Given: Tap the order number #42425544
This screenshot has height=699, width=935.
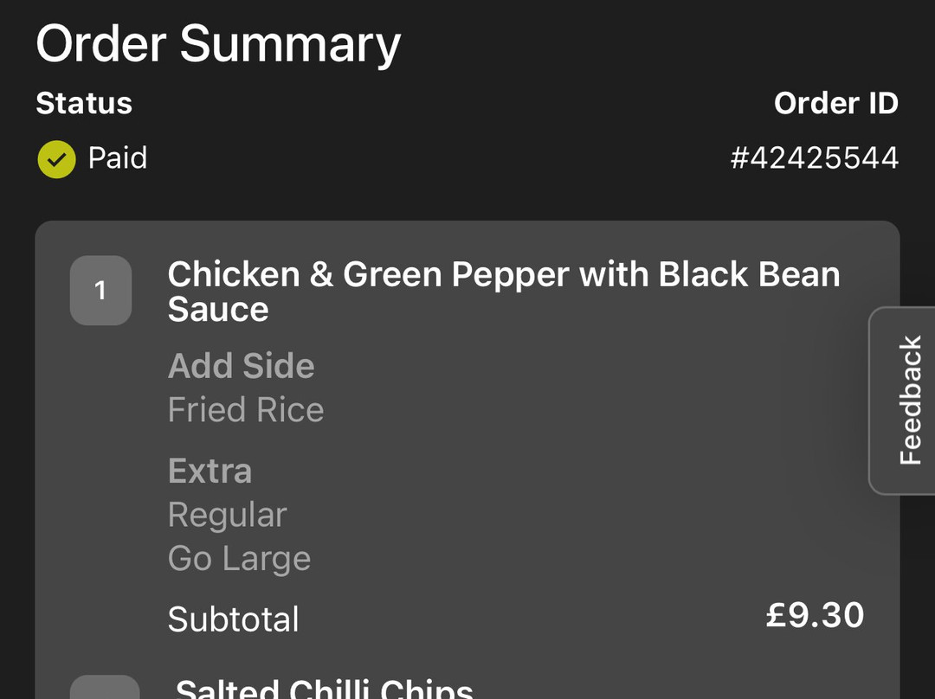Looking at the screenshot, I should point(814,158).
